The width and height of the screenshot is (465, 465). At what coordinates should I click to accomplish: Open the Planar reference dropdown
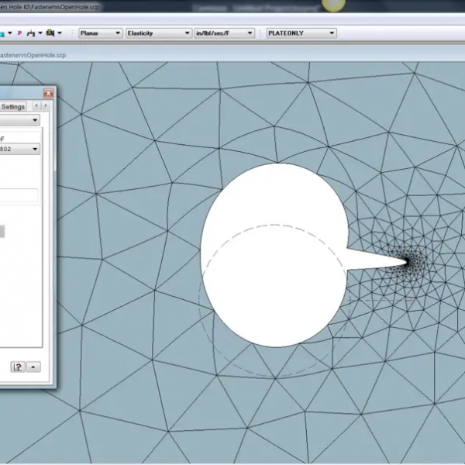click(101, 33)
